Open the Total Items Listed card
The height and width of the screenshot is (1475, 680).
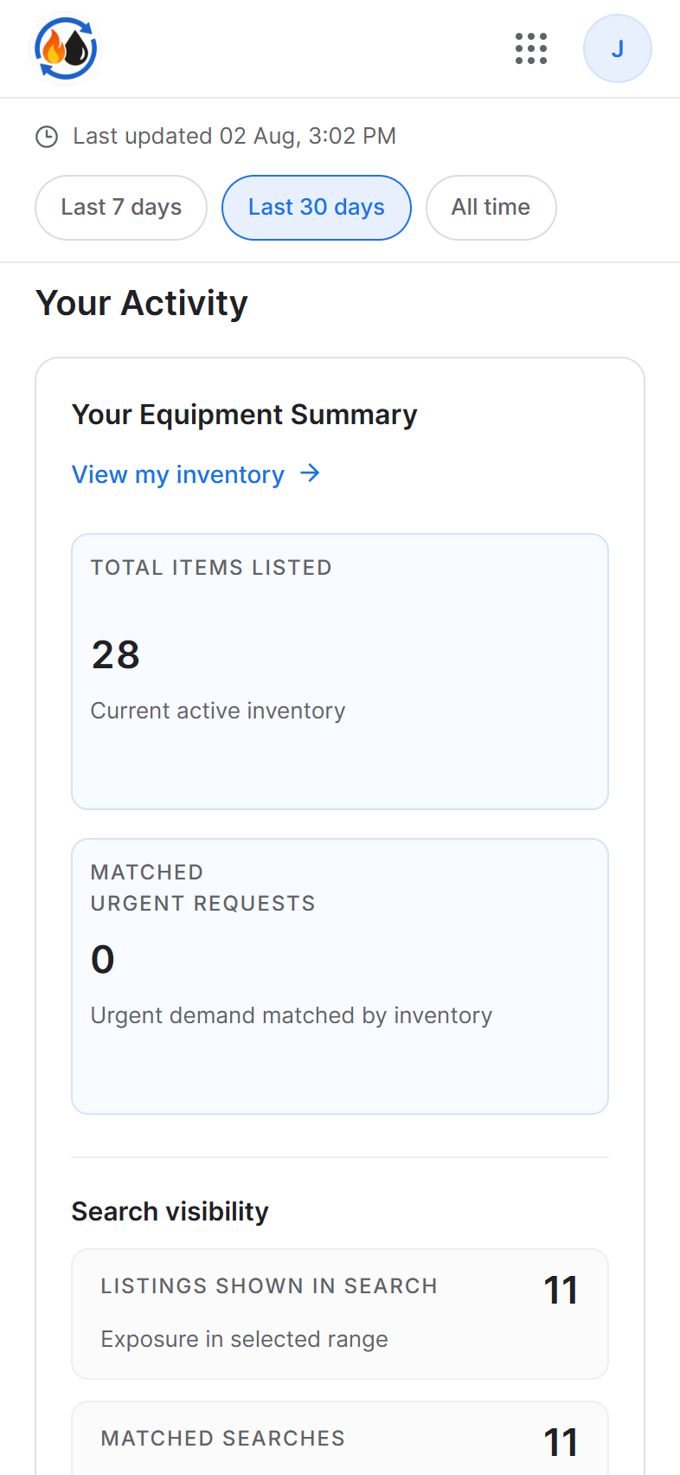point(340,672)
